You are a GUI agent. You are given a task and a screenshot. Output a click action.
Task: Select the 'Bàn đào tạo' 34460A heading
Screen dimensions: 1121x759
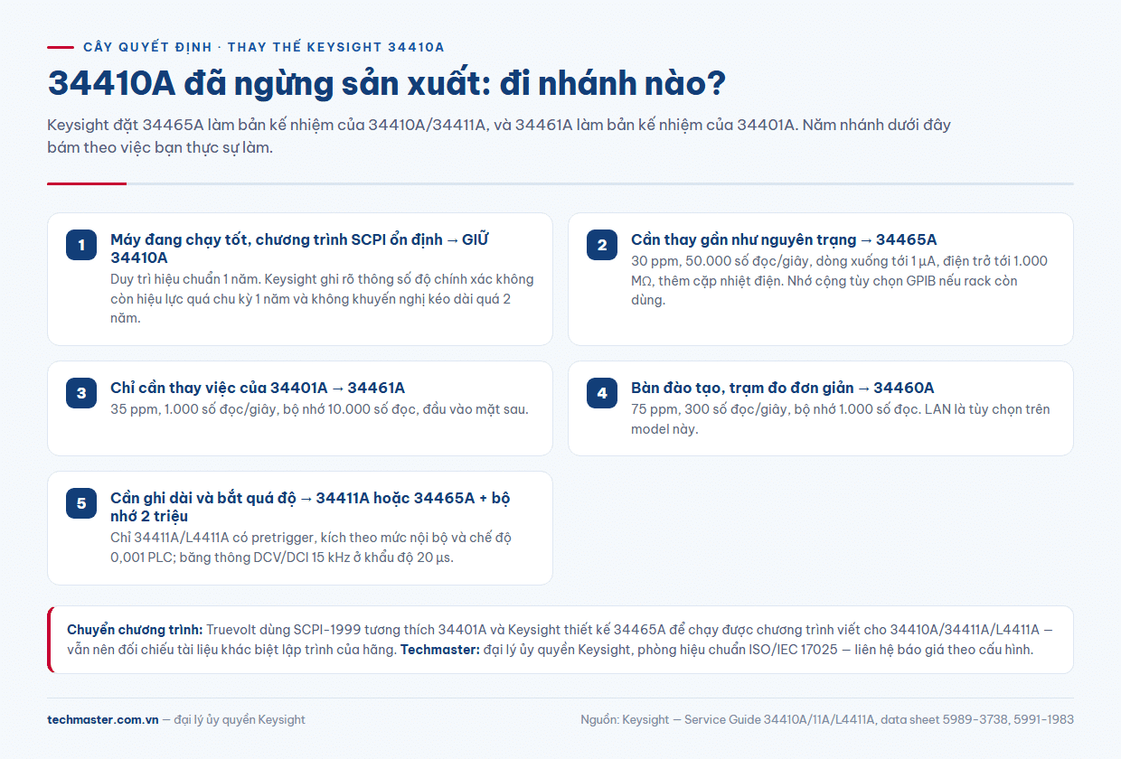click(x=783, y=388)
